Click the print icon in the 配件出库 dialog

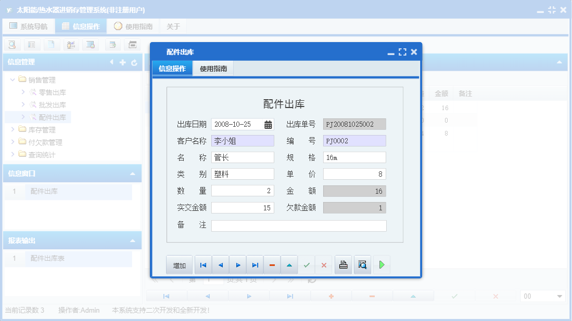(343, 264)
